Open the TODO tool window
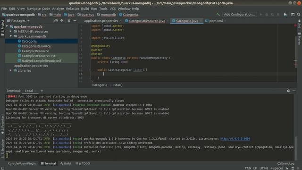The width and height of the screenshot is (302, 170). [x=83, y=163]
